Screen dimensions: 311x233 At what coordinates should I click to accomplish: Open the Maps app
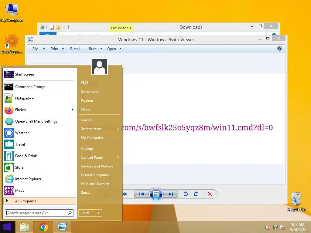(40, 191)
